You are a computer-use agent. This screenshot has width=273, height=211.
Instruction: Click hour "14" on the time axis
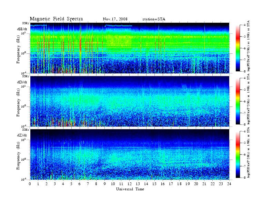click(146, 184)
